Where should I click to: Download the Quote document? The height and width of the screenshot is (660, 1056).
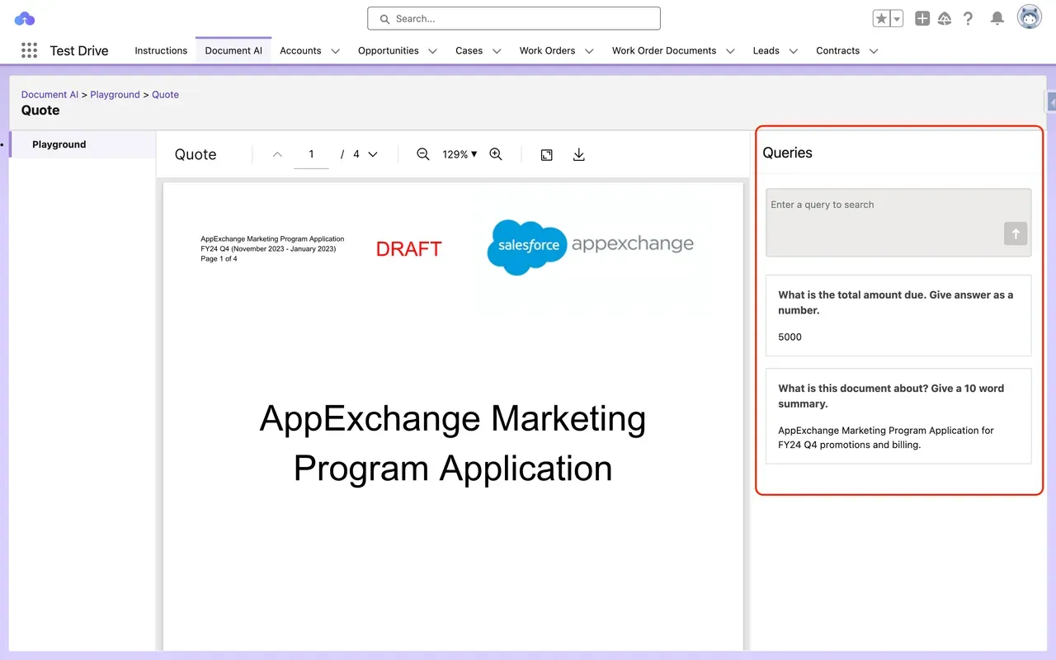[579, 154]
